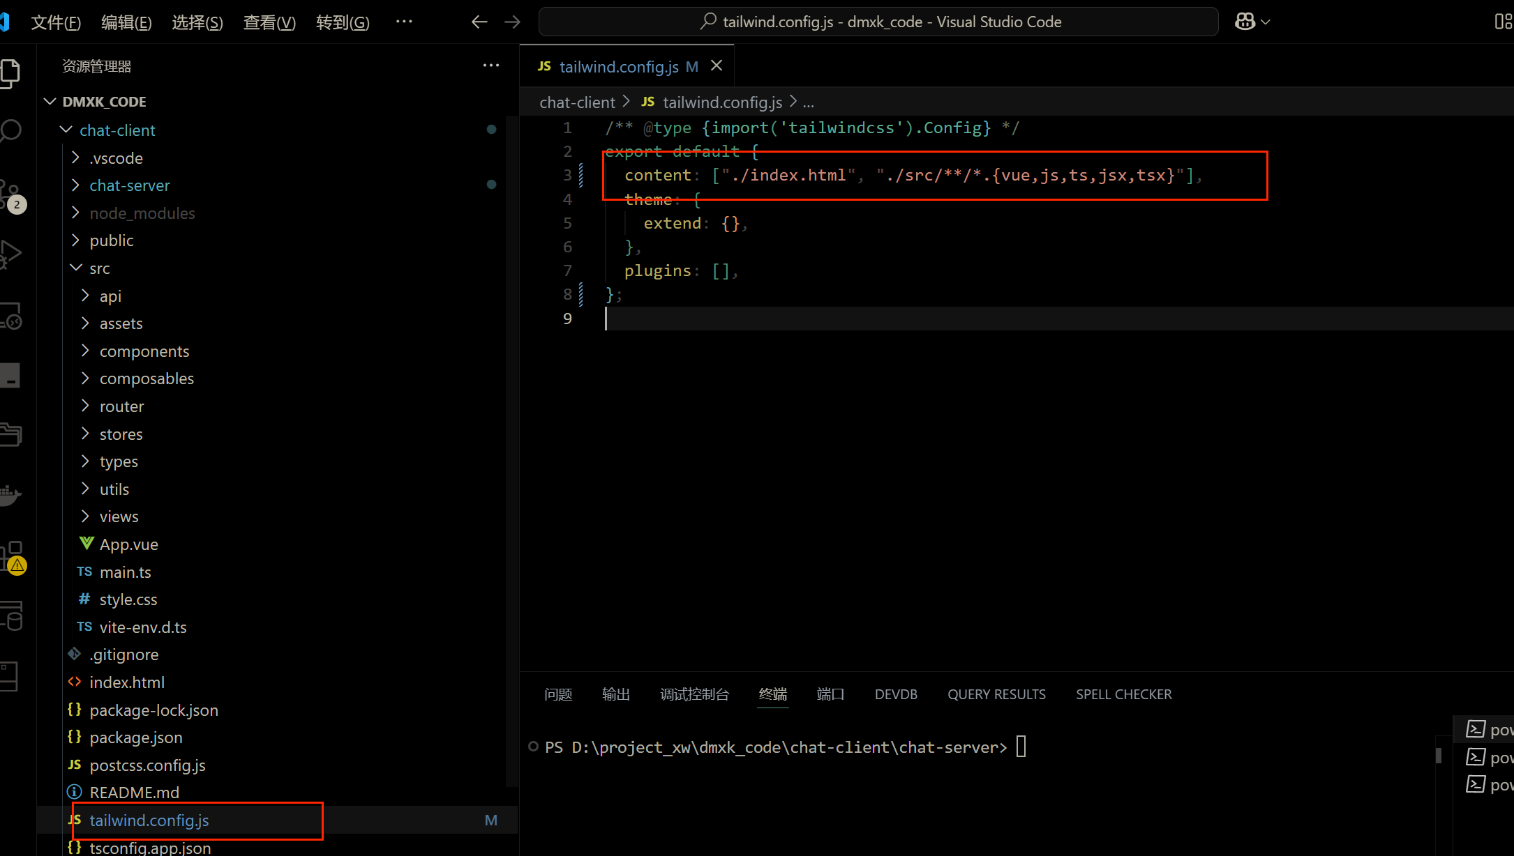Viewport: 1514px width, 856px height.
Task: Open the Docker view in activity bar
Action: pyautogui.click(x=11, y=495)
